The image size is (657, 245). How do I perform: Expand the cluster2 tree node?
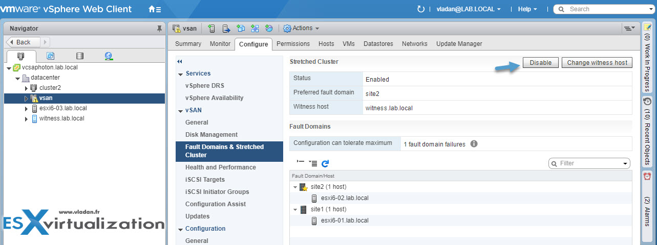click(x=27, y=88)
